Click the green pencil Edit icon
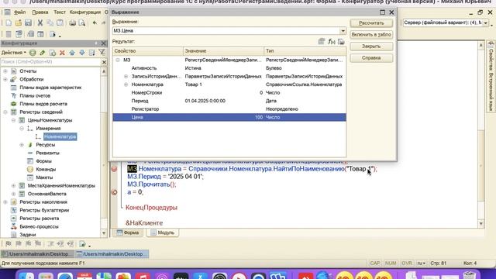This screenshot has width=496, height=279. pos(43,53)
